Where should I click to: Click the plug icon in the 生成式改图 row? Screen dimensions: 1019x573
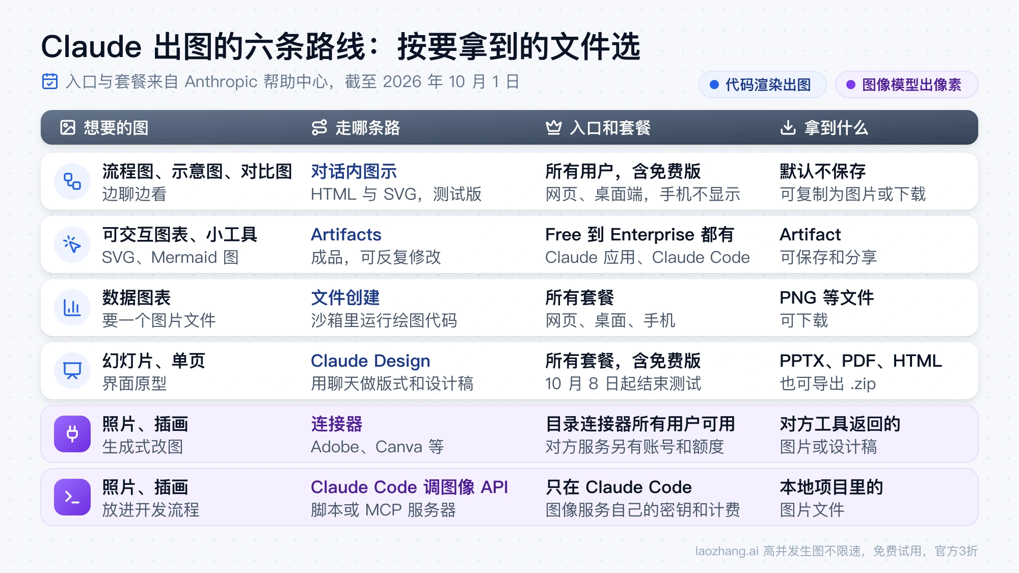pyautogui.click(x=72, y=434)
